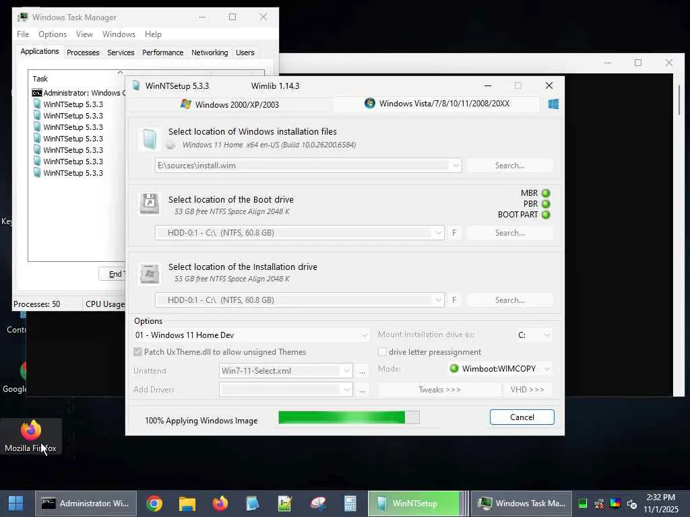Open the View menu in Task Manager
The image size is (690, 517).
84,34
